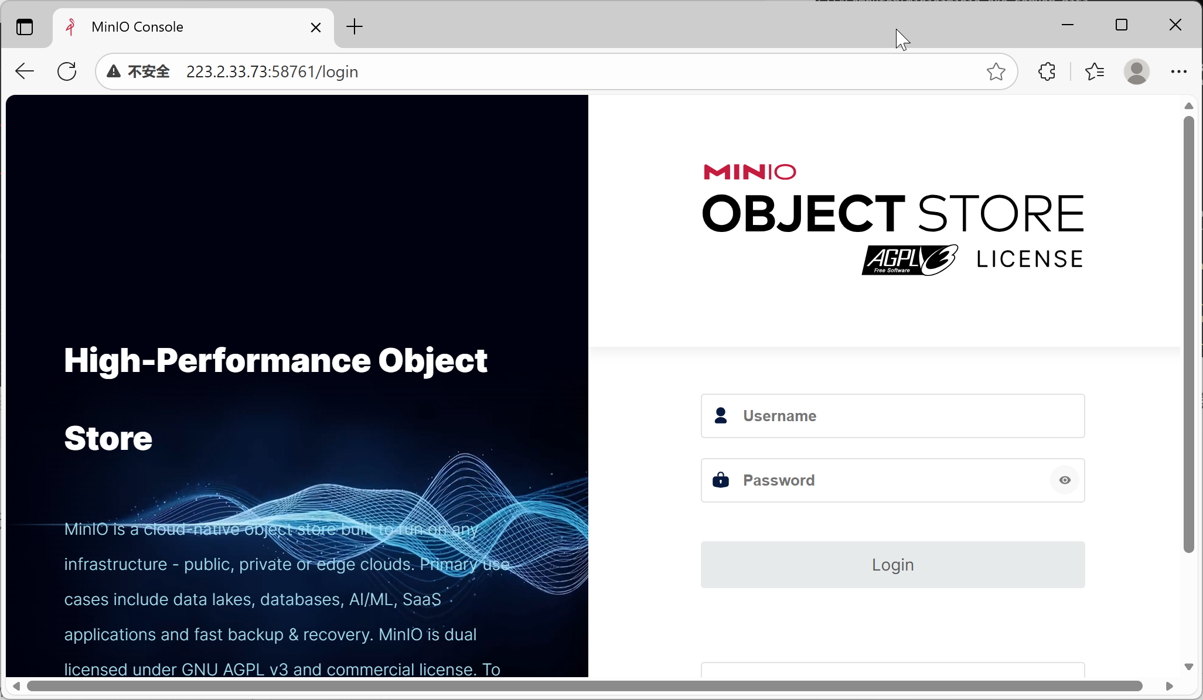The height and width of the screenshot is (700, 1203).
Task: Open the browser profile avatar
Action: (1136, 71)
